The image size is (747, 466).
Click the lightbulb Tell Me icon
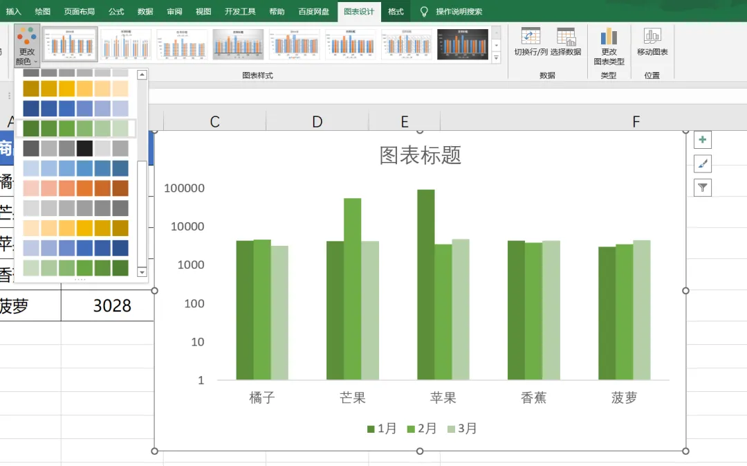423,12
